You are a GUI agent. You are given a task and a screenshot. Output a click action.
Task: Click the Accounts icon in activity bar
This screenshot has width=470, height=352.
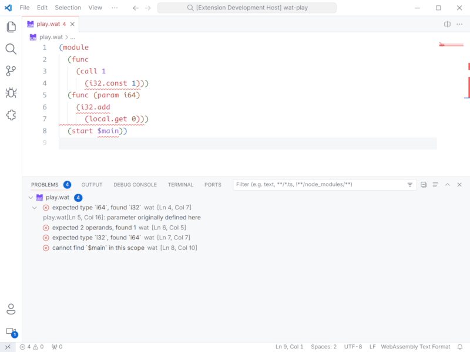pos(11,309)
